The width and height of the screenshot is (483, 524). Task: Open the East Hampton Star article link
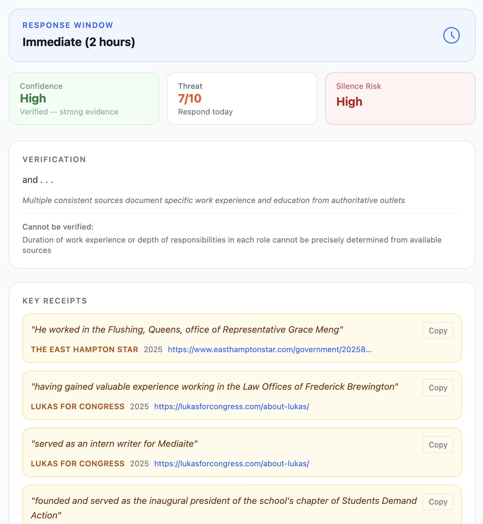tap(269, 349)
